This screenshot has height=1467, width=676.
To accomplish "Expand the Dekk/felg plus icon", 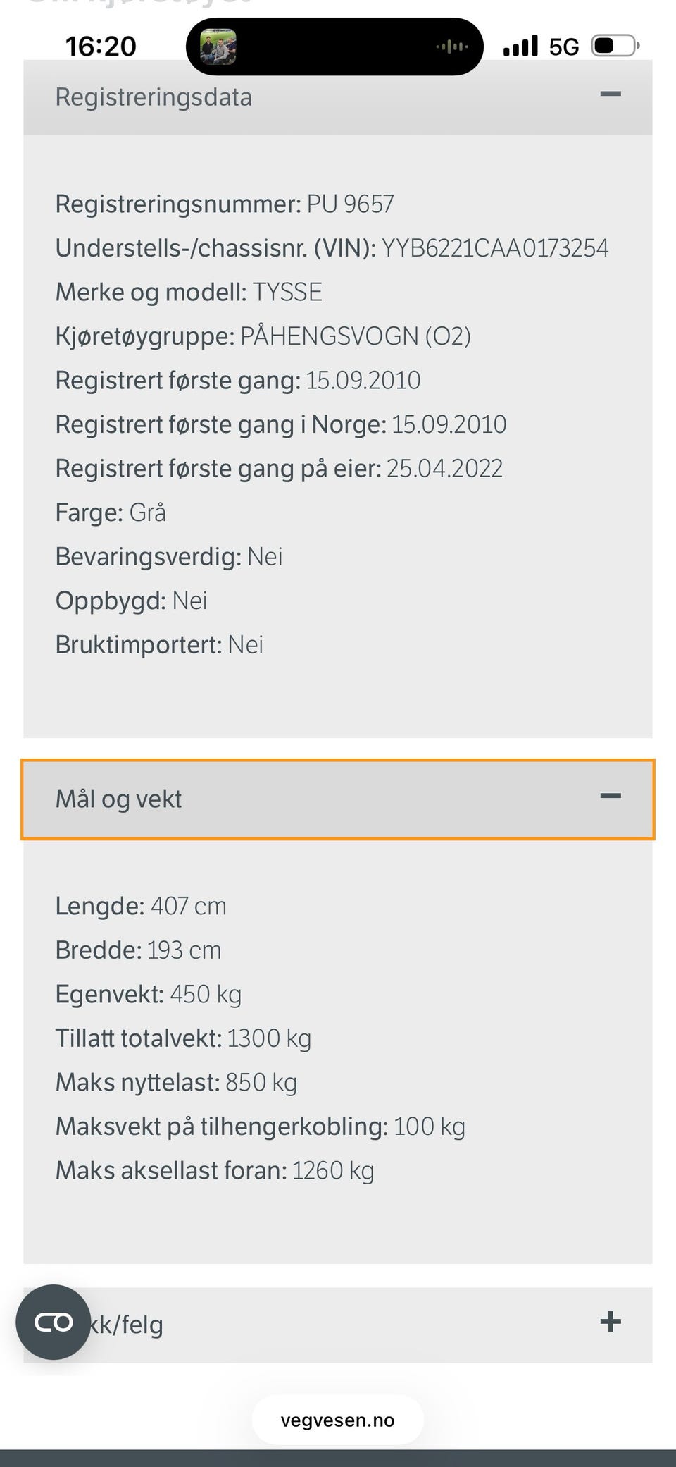I will (611, 1321).
